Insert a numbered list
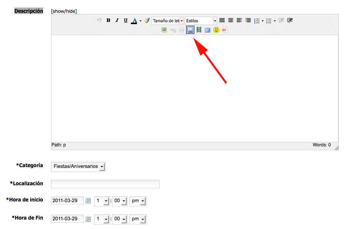The width and height of the screenshot is (354, 229). [x=257, y=21]
